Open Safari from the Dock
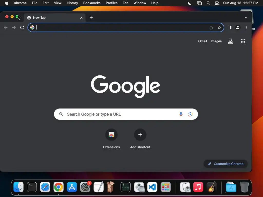The width and height of the screenshot is (263, 197). [x=45, y=187]
